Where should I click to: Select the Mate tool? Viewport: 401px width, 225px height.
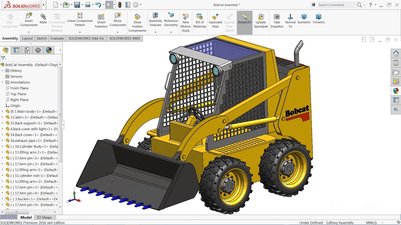click(x=43, y=19)
